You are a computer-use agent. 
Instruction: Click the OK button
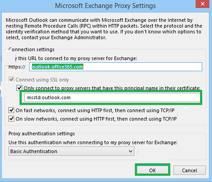tap(153, 170)
